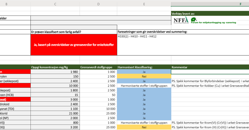The height and width of the screenshot is (130, 249).
Task: Select the 'Verktøy levert av:' header cell
Action: click(210, 13)
